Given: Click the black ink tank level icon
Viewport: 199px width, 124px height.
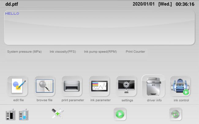Looking at the screenshot, I should pyautogui.click(x=10, y=115).
